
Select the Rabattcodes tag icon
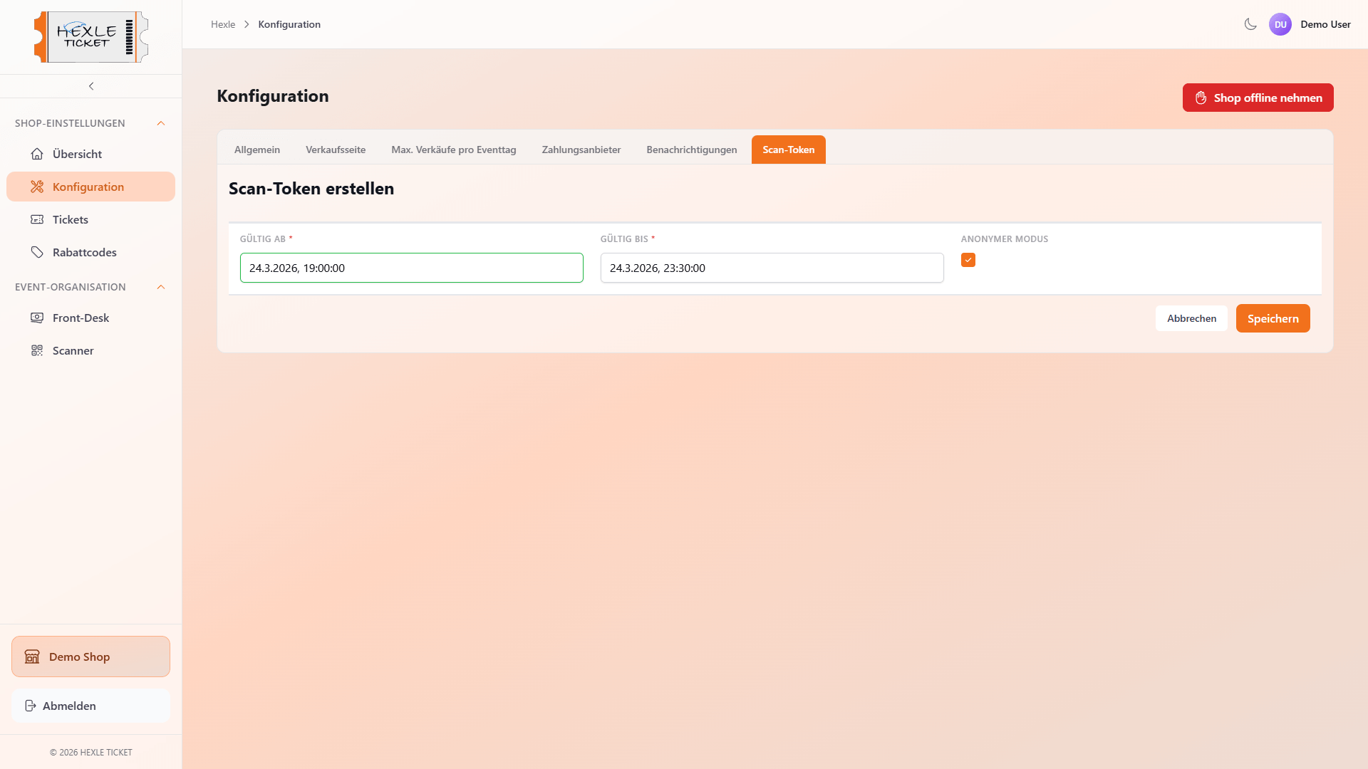click(36, 251)
